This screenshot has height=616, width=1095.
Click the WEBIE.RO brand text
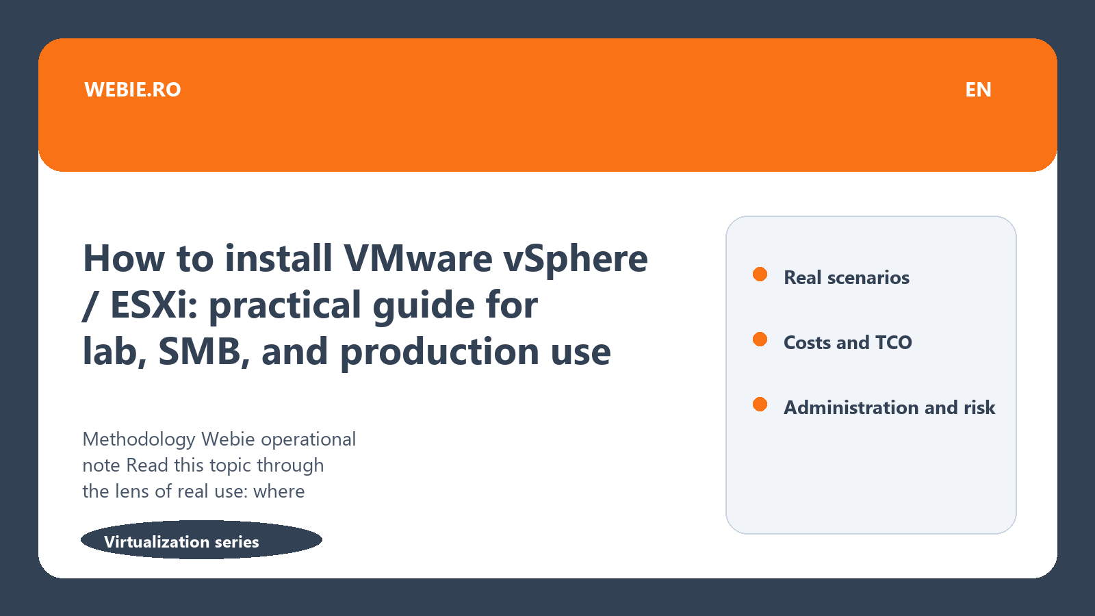tap(133, 90)
